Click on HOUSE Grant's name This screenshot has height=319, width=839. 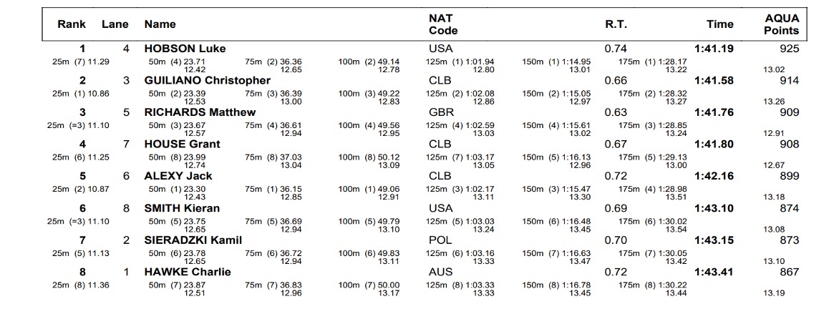pyautogui.click(x=182, y=144)
